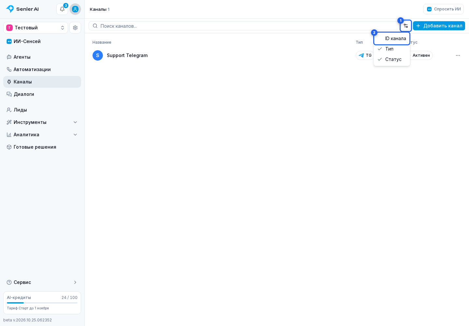This screenshot has height=326, width=469.
Task: Click the Тип column header in the table
Action: pos(359,42)
